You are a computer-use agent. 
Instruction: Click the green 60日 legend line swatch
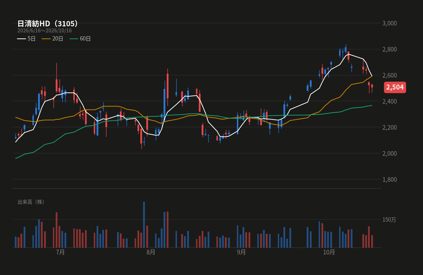click(x=74, y=39)
